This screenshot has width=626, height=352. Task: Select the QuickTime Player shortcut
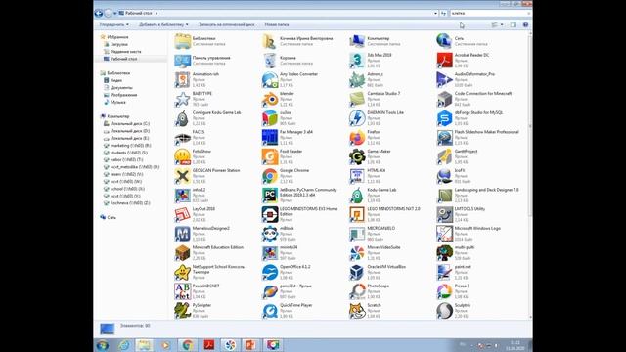(288, 311)
